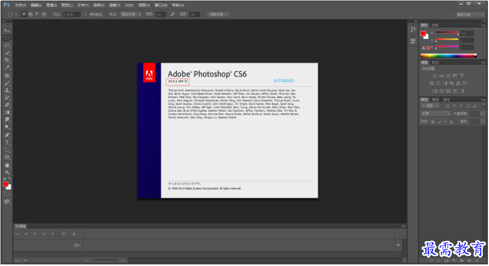The height and width of the screenshot is (266, 489).
Task: Open the Opacity dropdown arrow
Action: point(483,114)
